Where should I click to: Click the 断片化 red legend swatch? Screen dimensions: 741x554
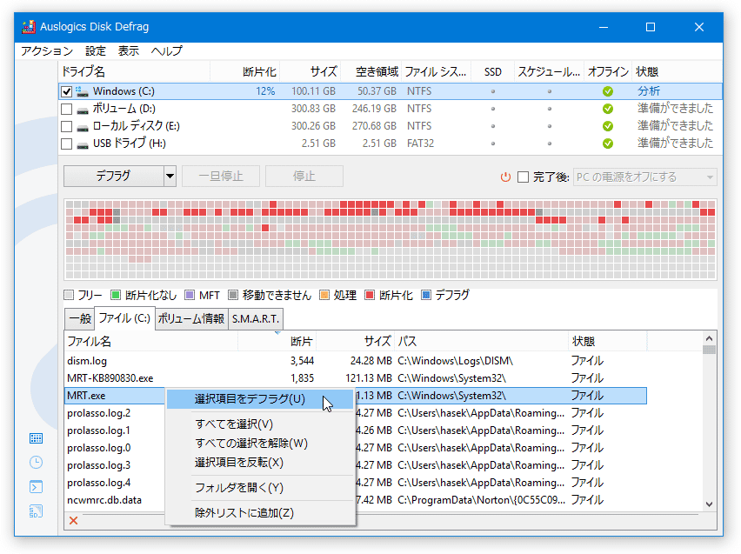pos(370,296)
